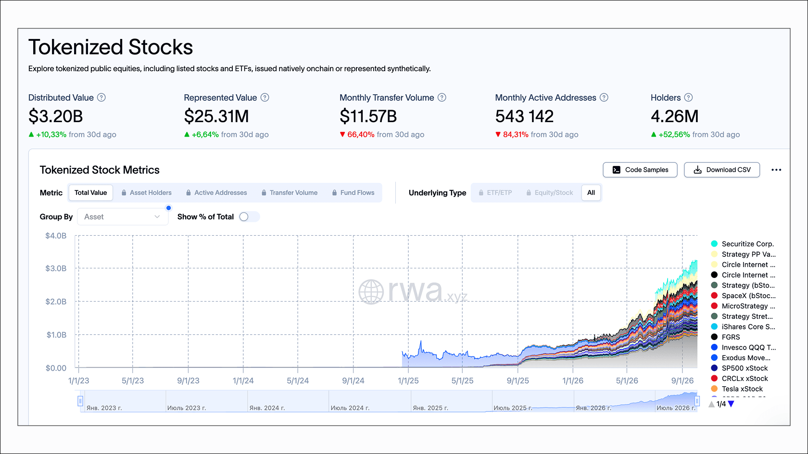This screenshot has width=808, height=454.
Task: Select the Total Value metric tab
Action: (x=91, y=193)
